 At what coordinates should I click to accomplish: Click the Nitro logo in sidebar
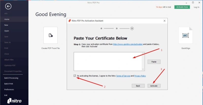click(x=14, y=100)
